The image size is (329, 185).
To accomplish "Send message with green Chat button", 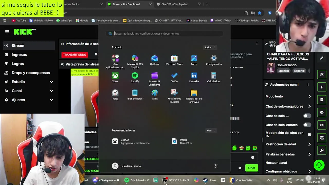I will click(x=251, y=168).
